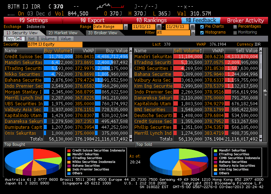Click the chart panel icon on the right edge
This screenshot has height=194, width=271.
tap(265, 91)
